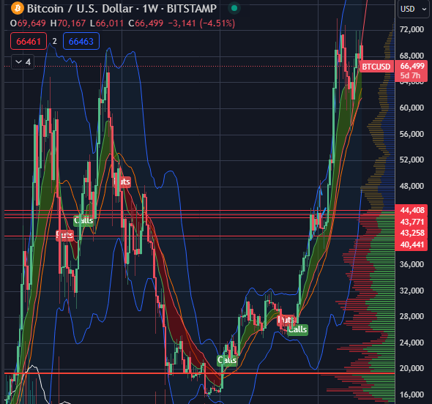Screen dimensions: 432x404
Task: Select the 43,258 red price level label
Action: pos(411,233)
